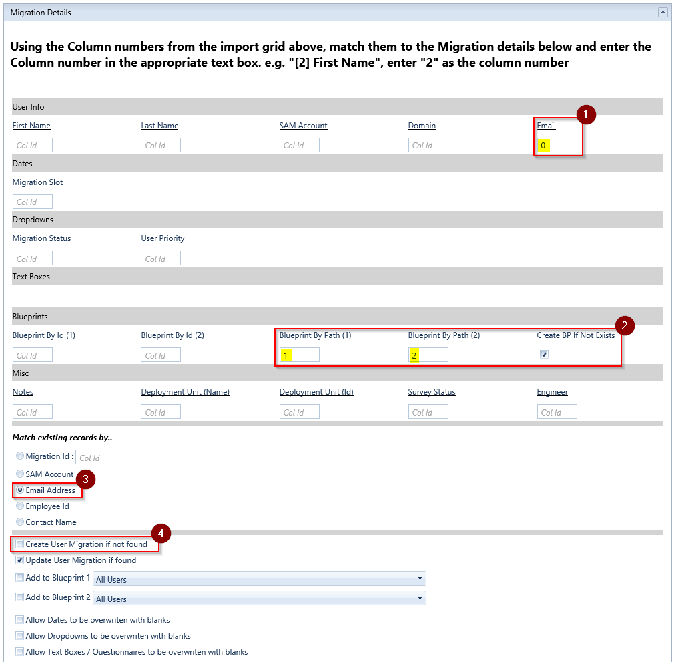Focus the SAM Account Col Id field
The image size is (676, 662).
pos(299,146)
